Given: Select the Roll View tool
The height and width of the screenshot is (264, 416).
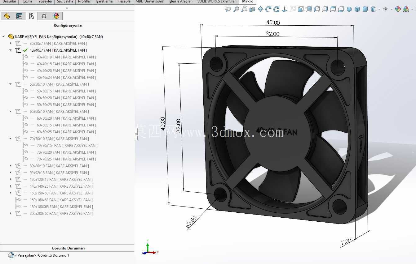Looking at the screenshot, I should click(277, 9).
